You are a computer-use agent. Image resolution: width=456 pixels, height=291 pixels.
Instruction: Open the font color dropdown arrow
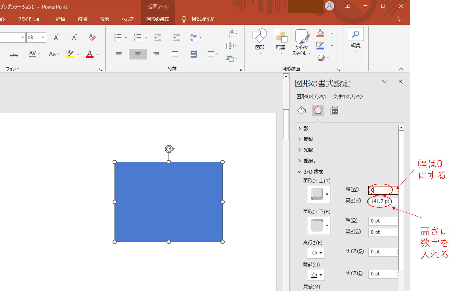click(x=98, y=54)
